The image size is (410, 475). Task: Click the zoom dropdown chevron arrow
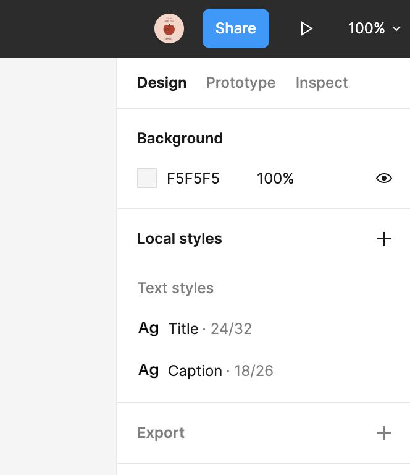tap(396, 29)
